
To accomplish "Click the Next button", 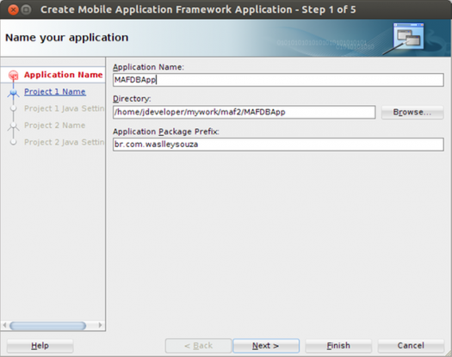I will [266, 346].
